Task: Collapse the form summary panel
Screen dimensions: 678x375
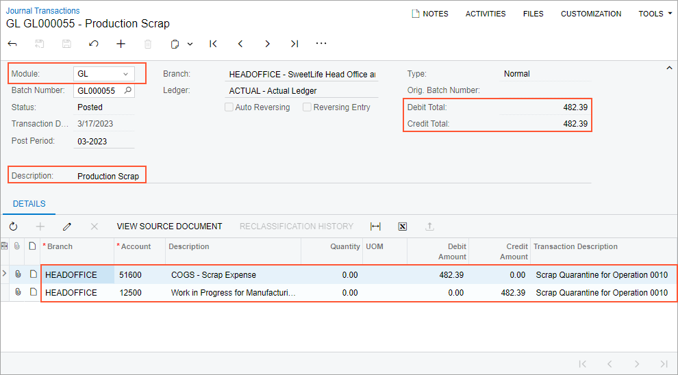Action: pyautogui.click(x=669, y=67)
